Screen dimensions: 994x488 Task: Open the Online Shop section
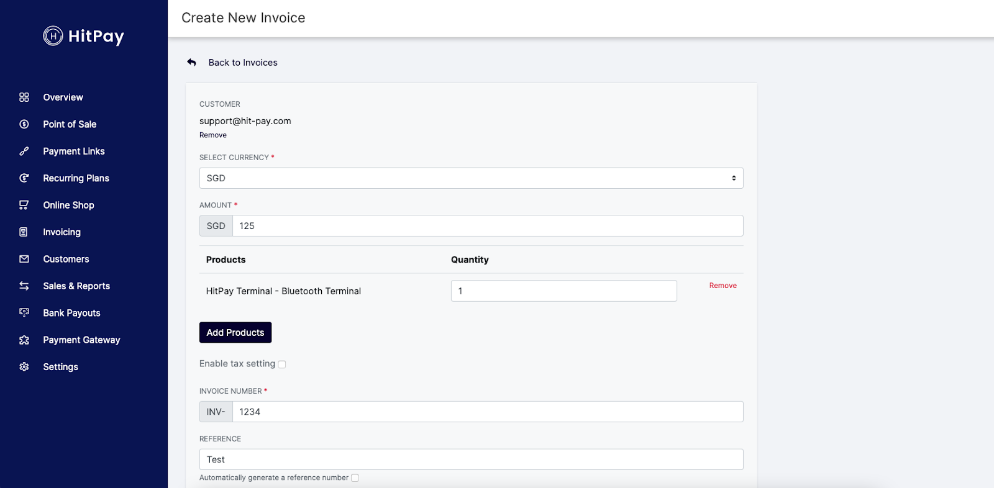(68, 205)
